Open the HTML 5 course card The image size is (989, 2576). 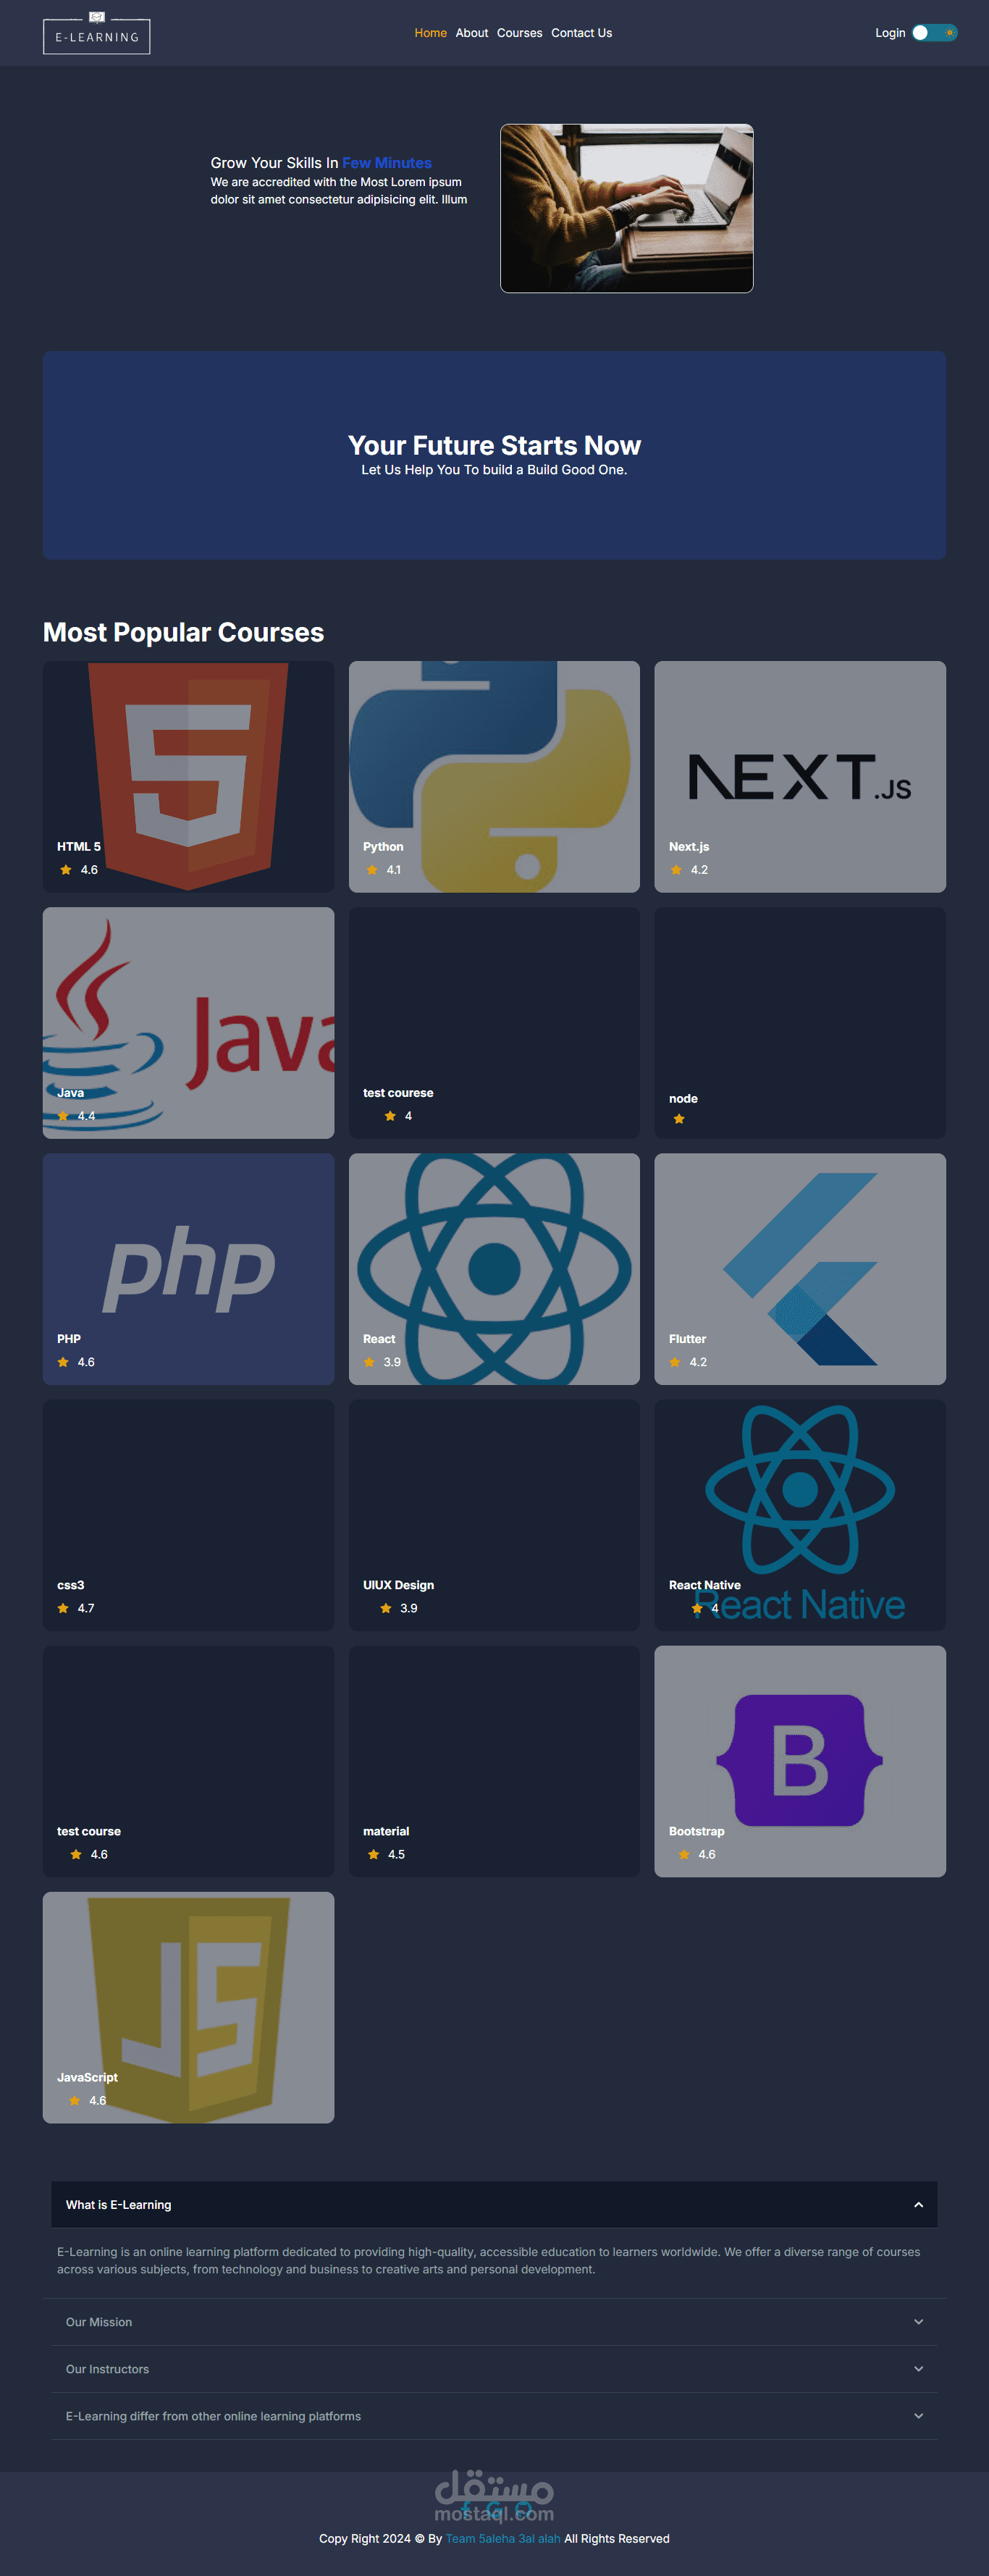188,776
